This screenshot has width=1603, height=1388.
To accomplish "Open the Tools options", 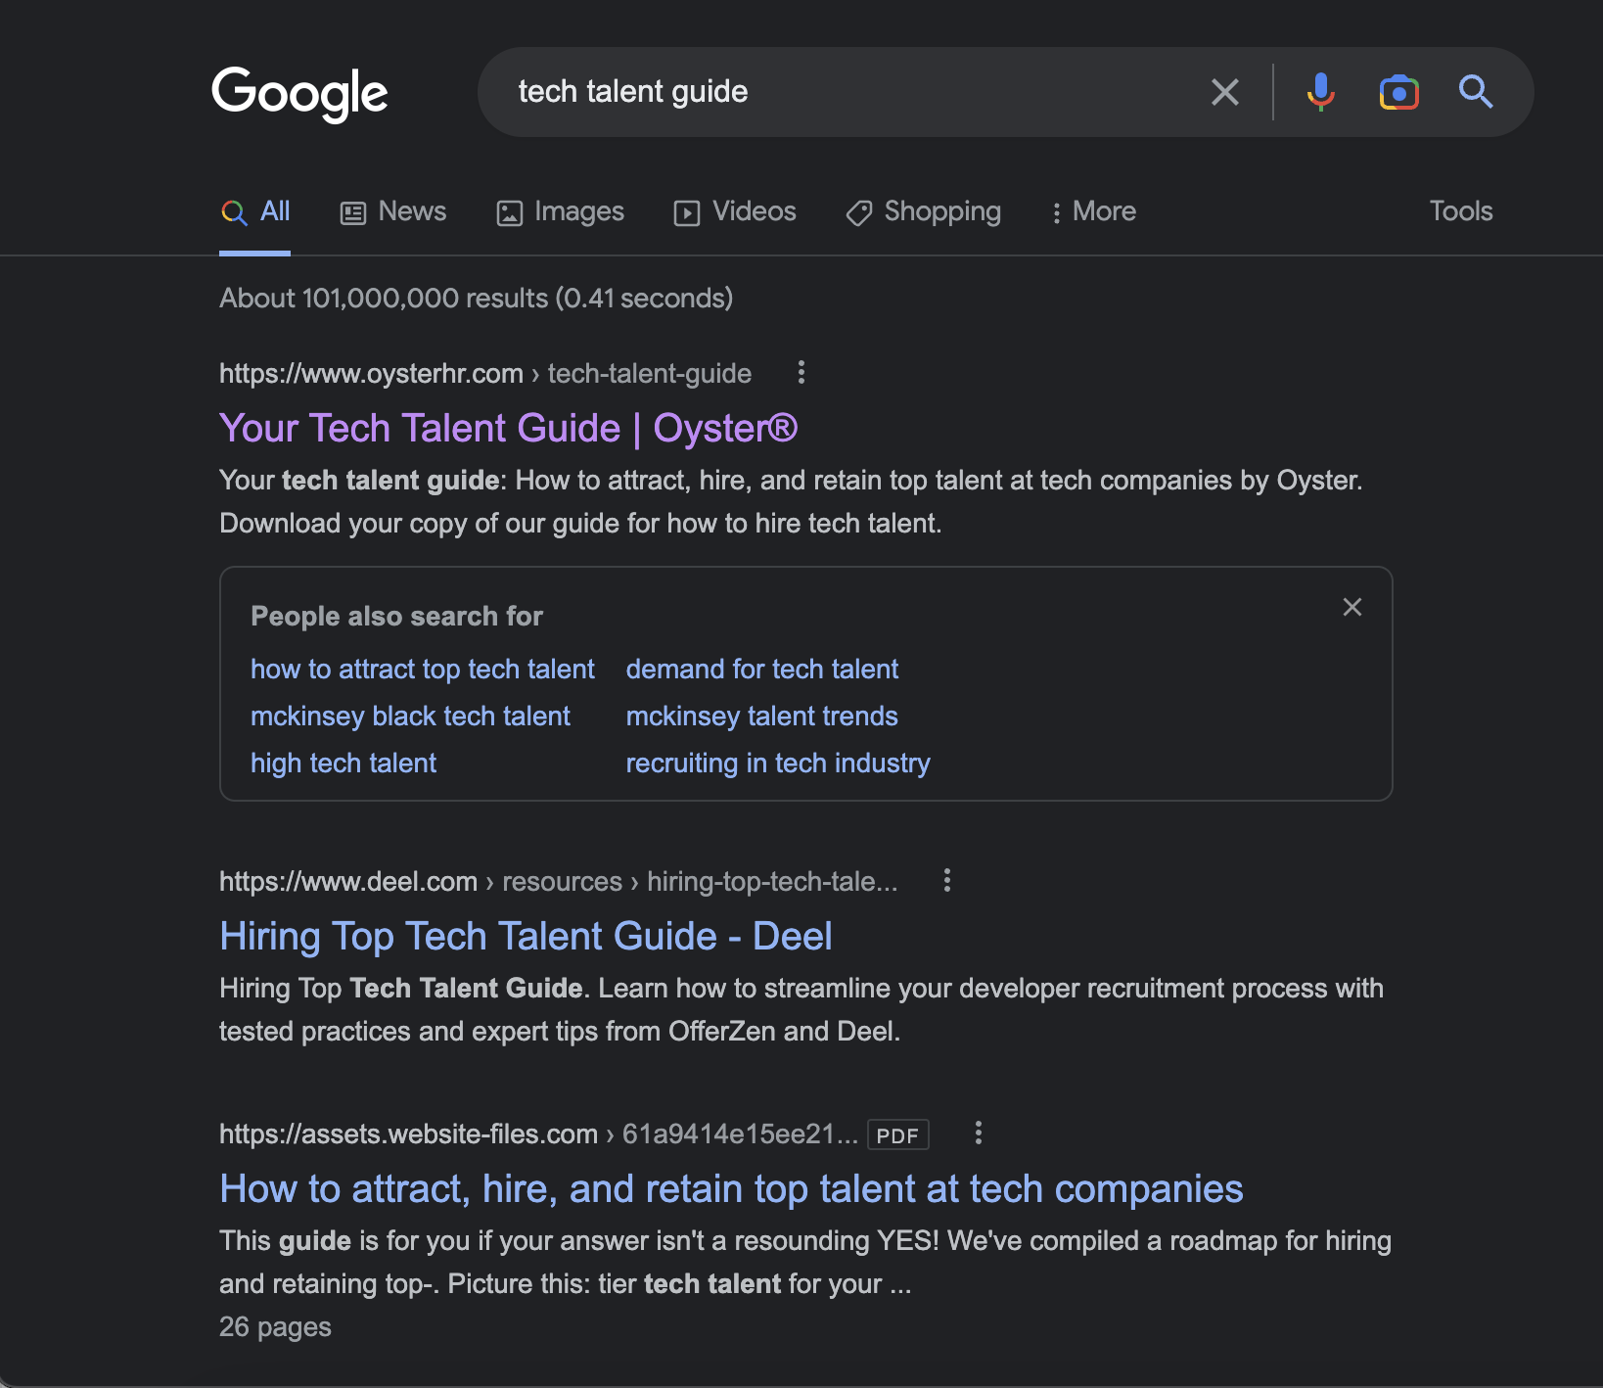I will 1461,211.
